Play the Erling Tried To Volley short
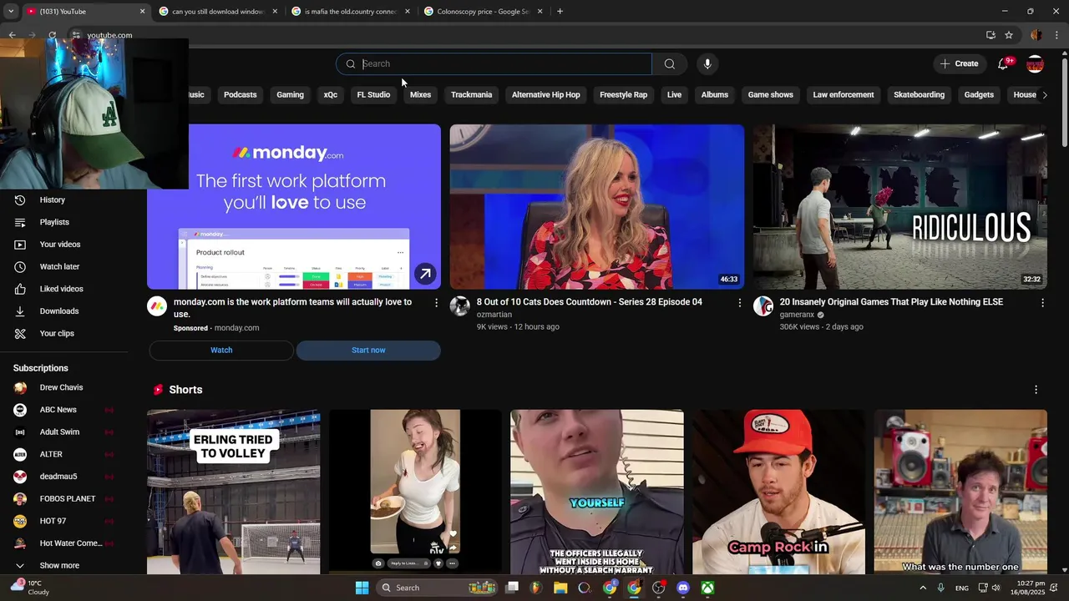This screenshot has width=1069, height=601. 234,492
